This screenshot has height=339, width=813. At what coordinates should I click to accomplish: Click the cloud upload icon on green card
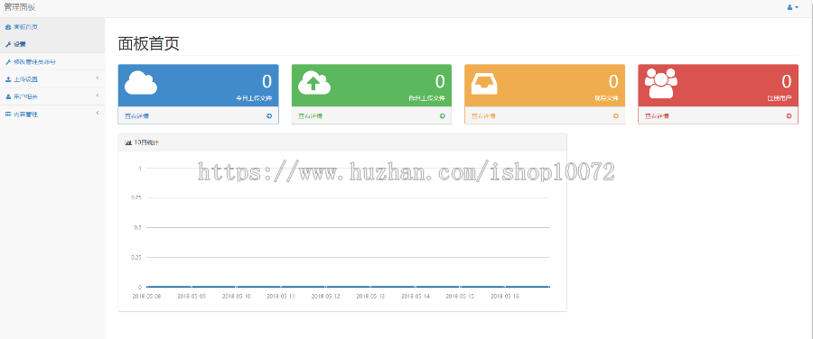pyautogui.click(x=314, y=83)
